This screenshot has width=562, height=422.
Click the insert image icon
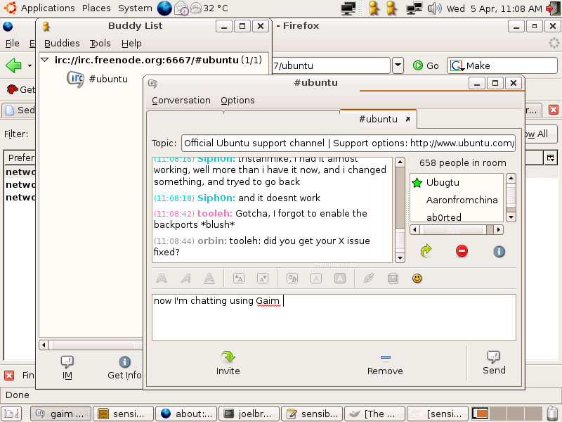click(393, 279)
